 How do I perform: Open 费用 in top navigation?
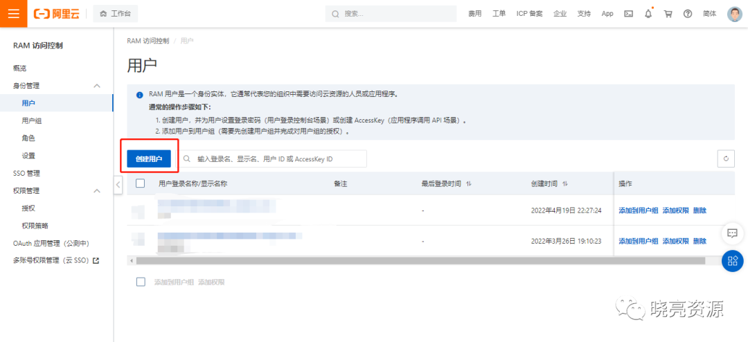click(x=474, y=14)
